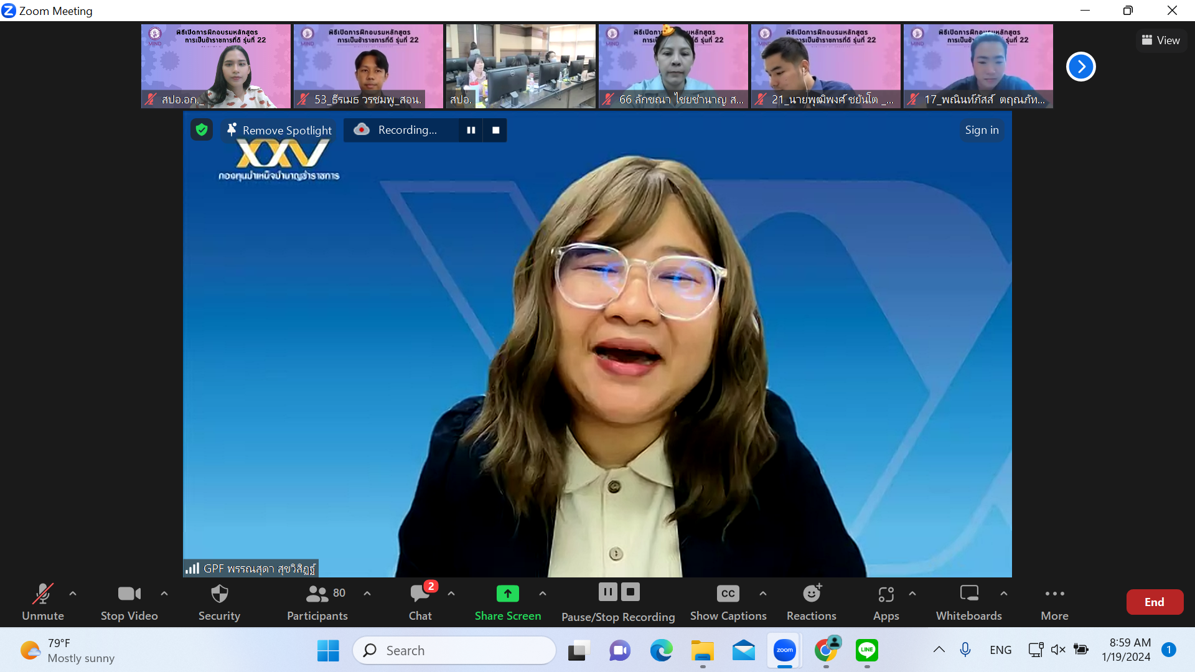Viewport: 1195px width, 672px height.
Task: Show next page of participant thumbnails
Action: tap(1080, 67)
